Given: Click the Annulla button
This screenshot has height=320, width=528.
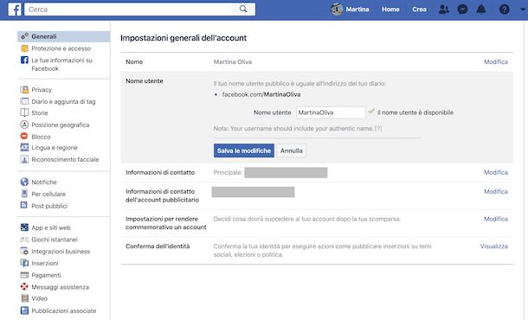Looking at the screenshot, I should 292,150.
